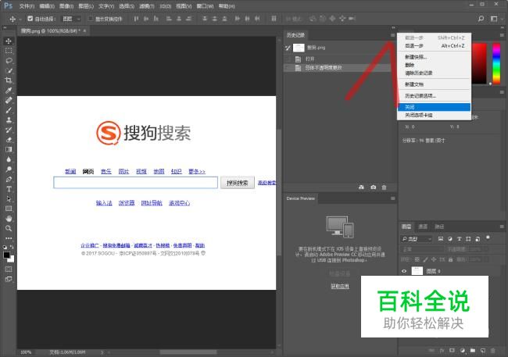Select the Eraser tool

tap(9, 140)
